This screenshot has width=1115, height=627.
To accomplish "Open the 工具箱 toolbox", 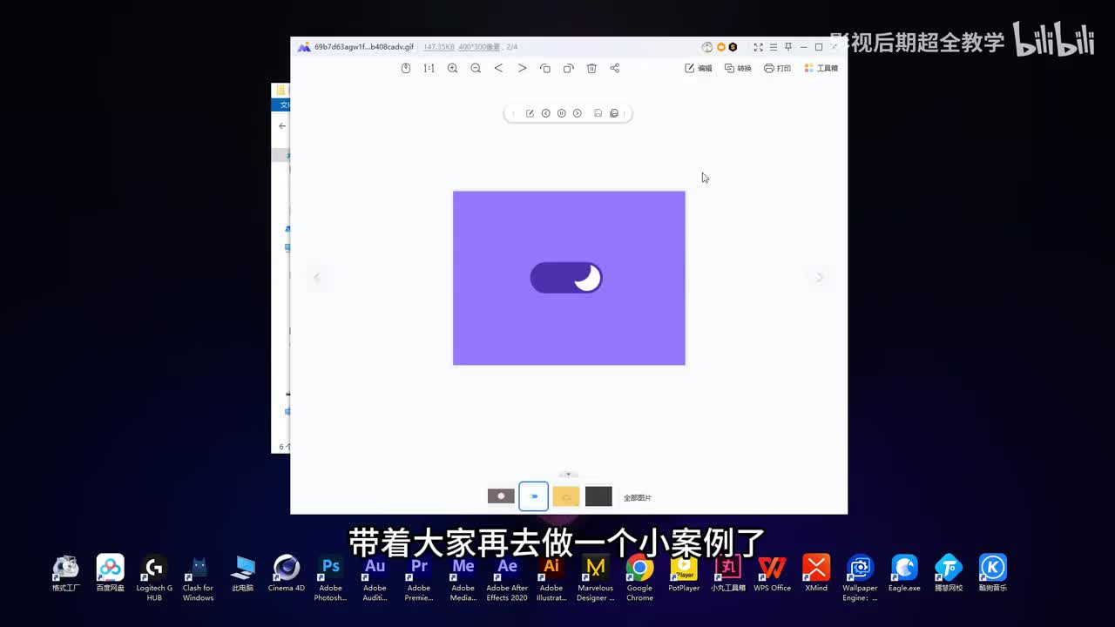I will click(x=821, y=68).
